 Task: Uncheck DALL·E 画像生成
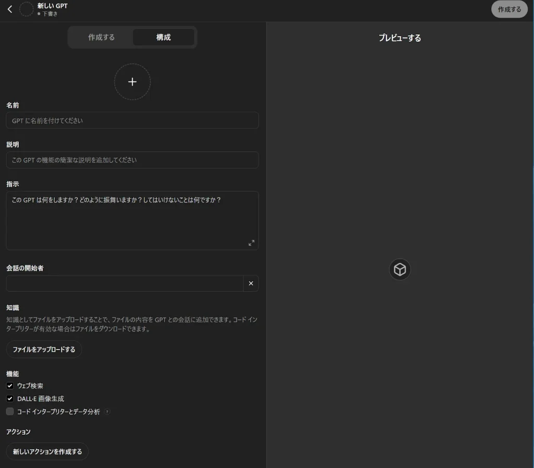click(10, 399)
